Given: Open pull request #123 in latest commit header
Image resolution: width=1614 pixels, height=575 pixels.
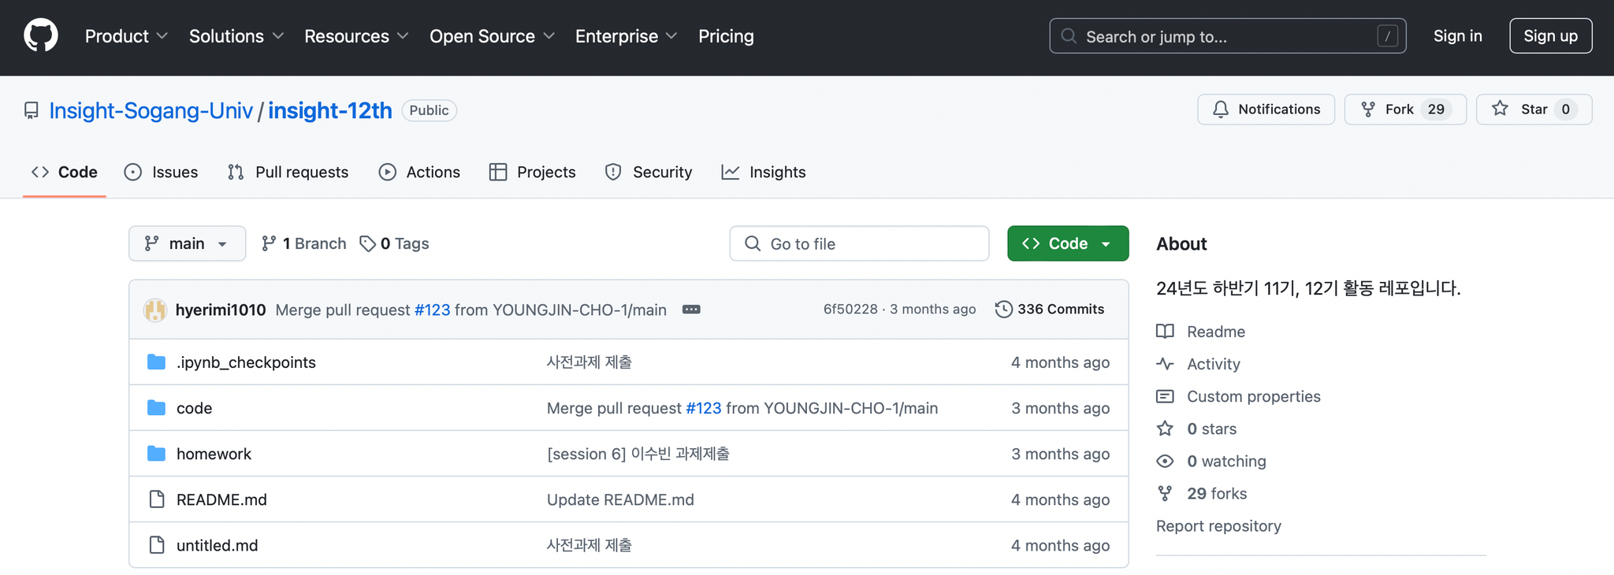Looking at the screenshot, I should tap(433, 310).
